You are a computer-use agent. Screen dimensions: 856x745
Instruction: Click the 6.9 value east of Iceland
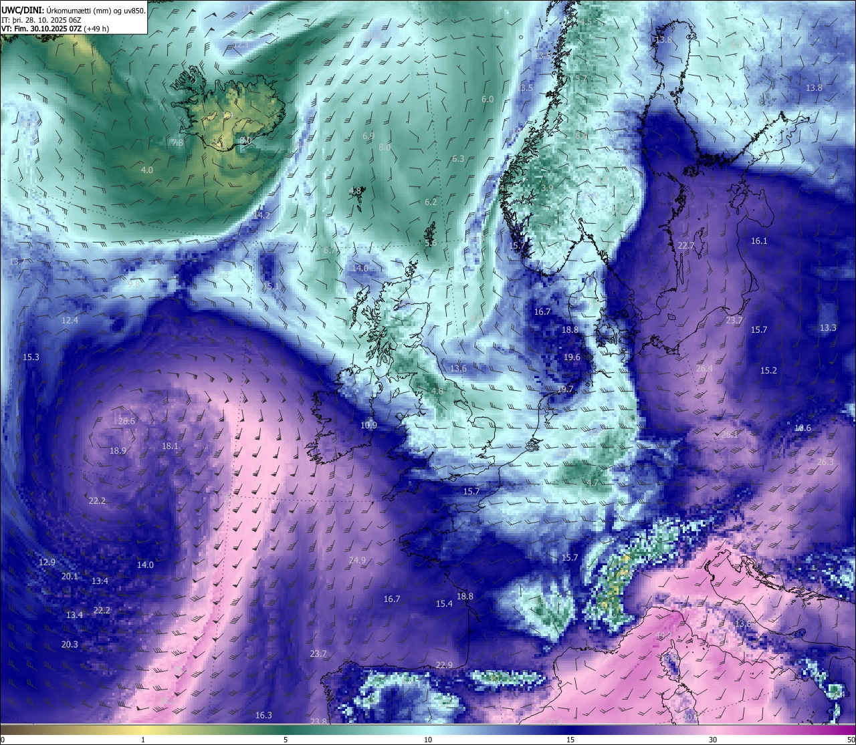click(368, 136)
